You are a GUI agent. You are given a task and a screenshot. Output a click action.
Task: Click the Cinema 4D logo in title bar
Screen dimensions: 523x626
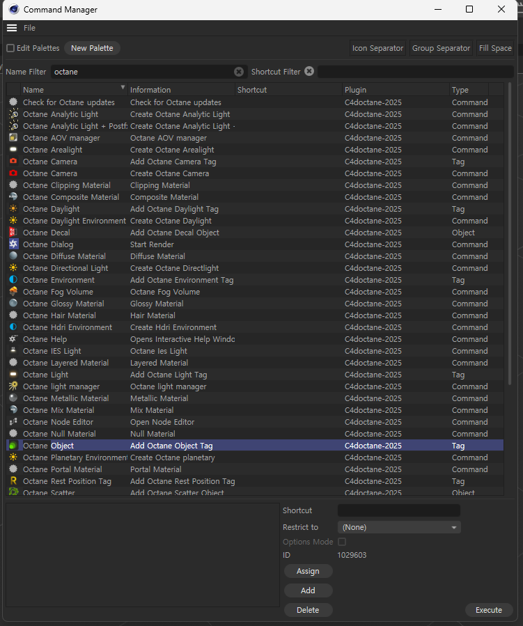[x=13, y=9]
